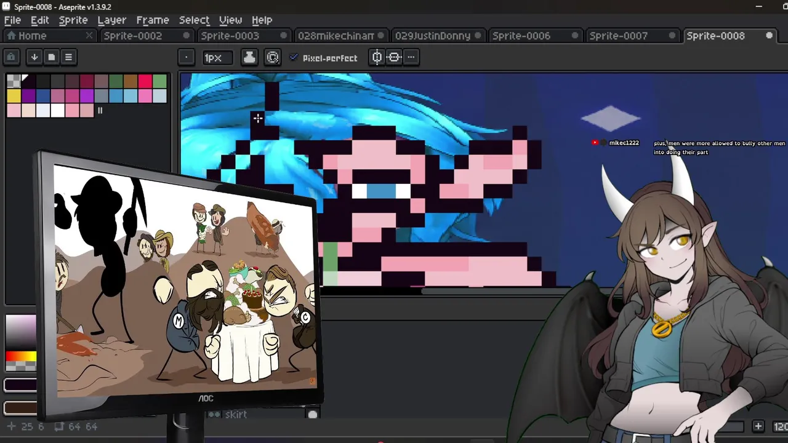Pick the brown palette swatch
This screenshot has height=443, width=788.
pos(130,81)
